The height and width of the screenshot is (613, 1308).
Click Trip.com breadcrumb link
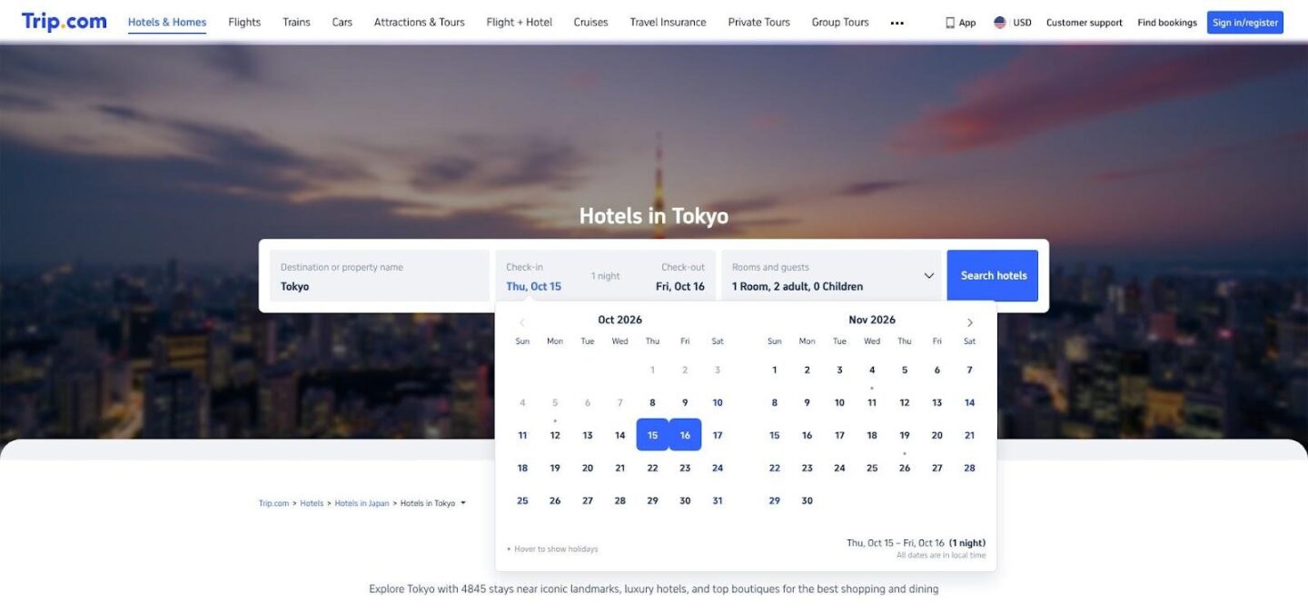(x=273, y=503)
